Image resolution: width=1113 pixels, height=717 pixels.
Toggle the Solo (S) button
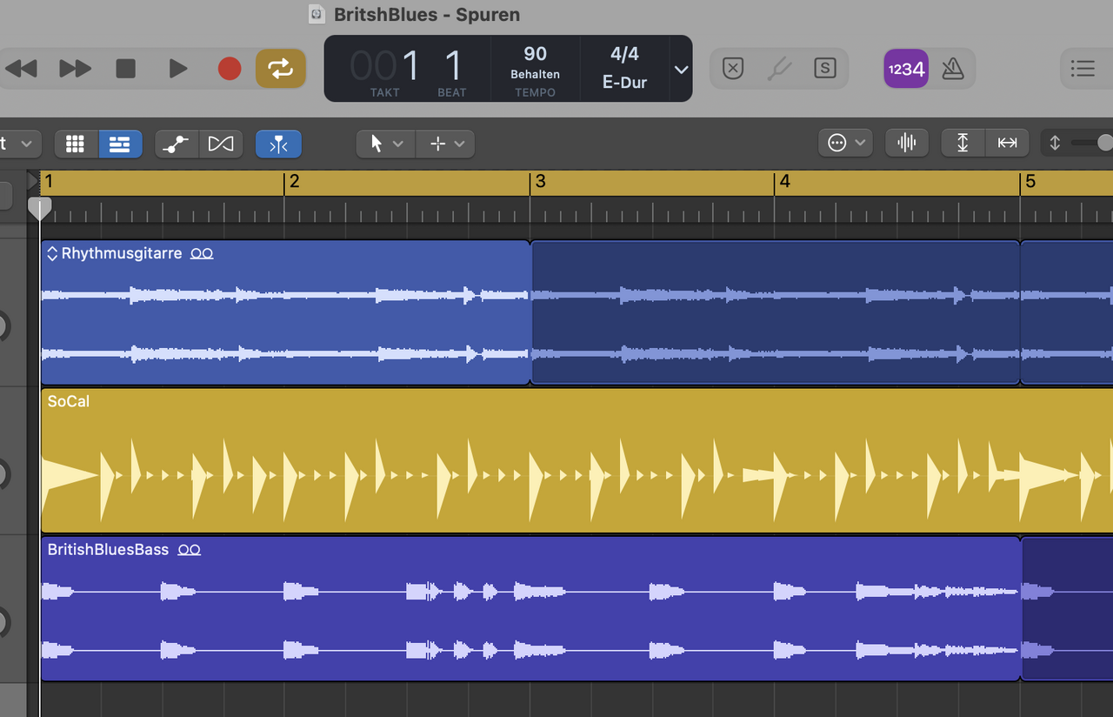point(824,69)
